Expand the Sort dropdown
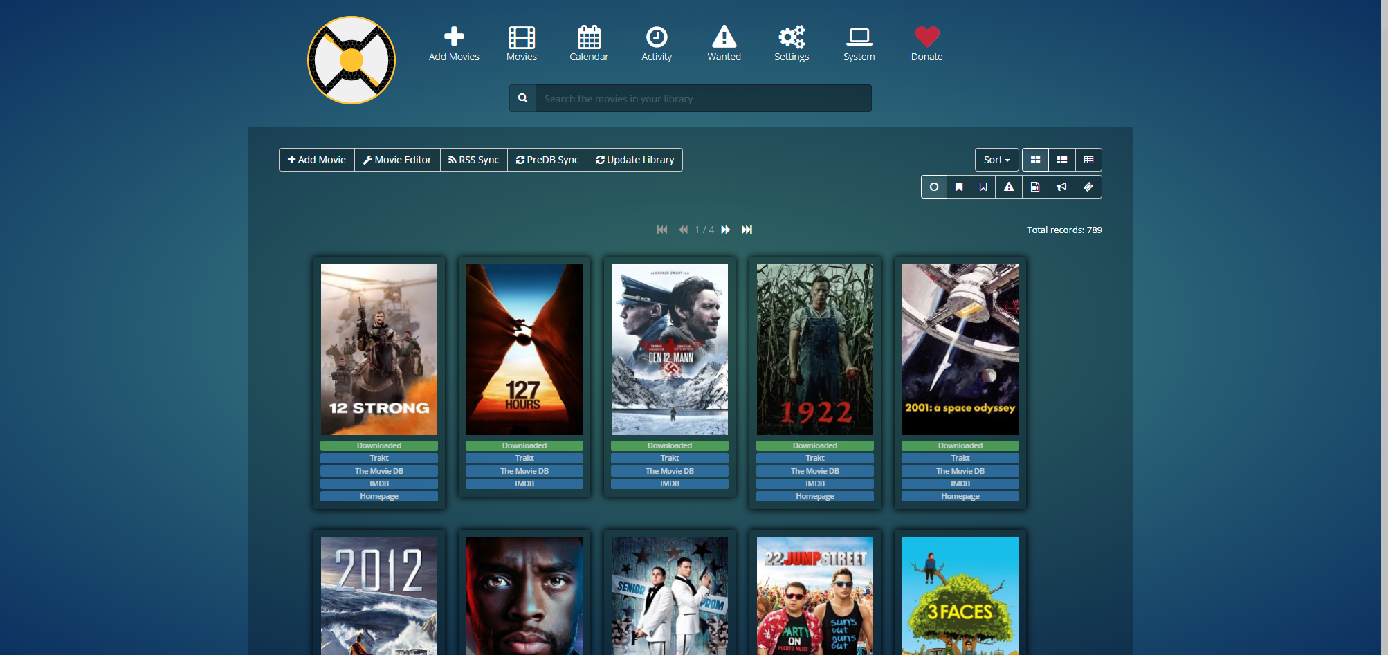1388x655 pixels. (996, 160)
